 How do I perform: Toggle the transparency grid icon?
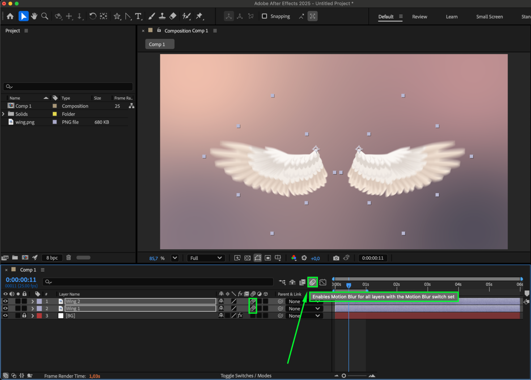coord(247,258)
